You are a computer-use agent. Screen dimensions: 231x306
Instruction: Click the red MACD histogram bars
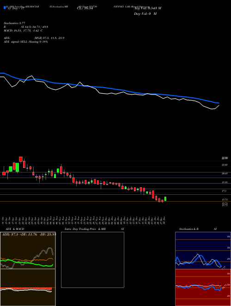26,289
